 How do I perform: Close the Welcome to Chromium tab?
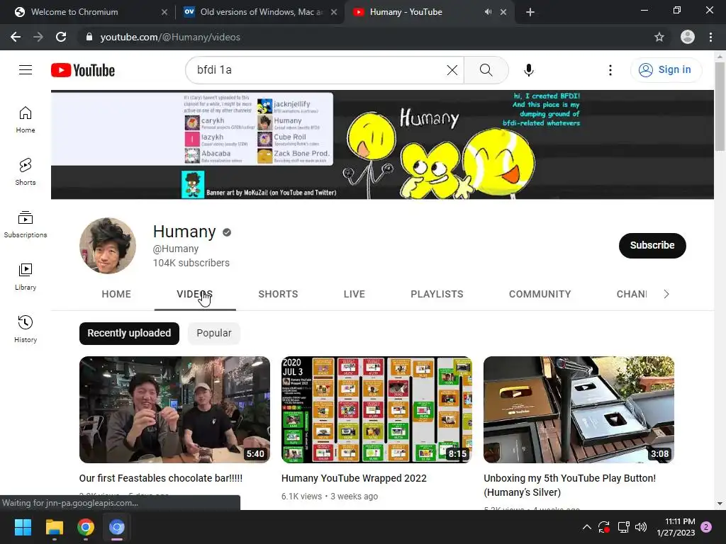point(164,12)
